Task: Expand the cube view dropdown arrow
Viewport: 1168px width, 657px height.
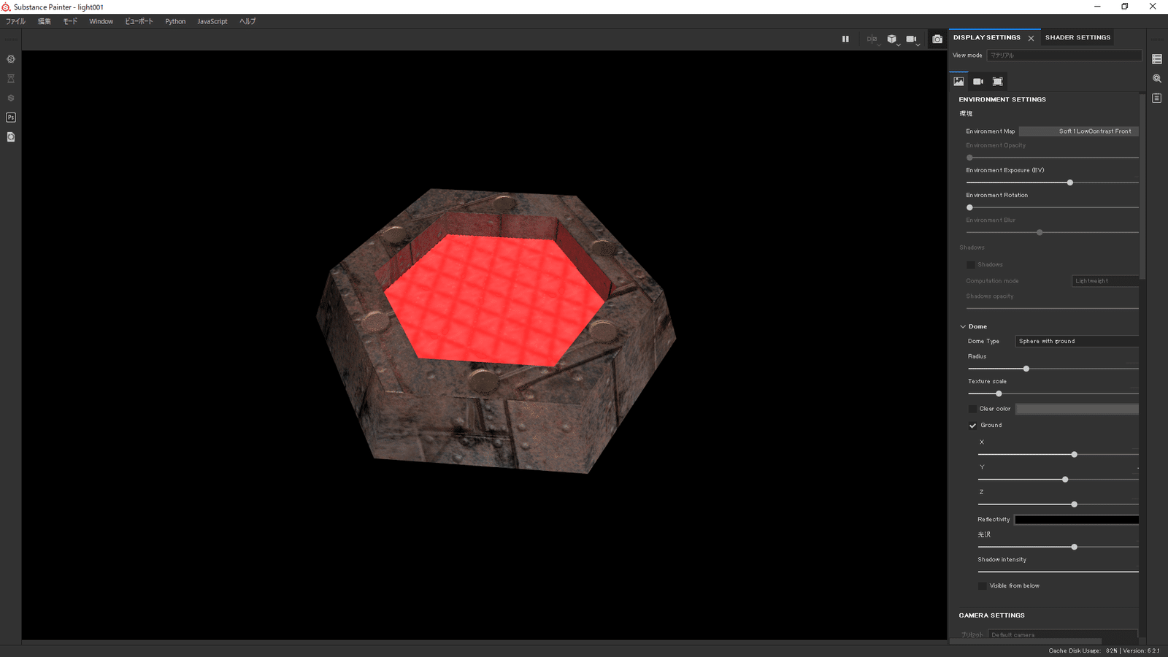Action: (x=899, y=45)
